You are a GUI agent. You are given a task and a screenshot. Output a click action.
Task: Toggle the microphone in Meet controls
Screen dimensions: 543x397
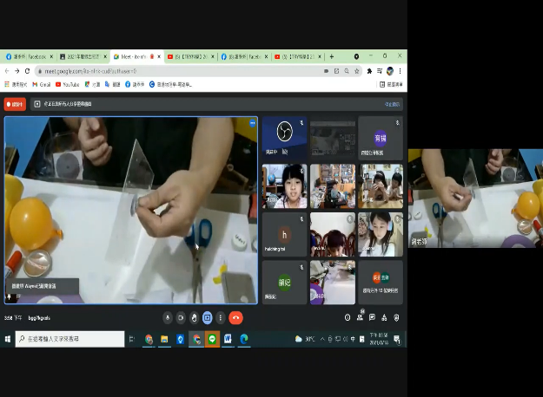pos(168,317)
